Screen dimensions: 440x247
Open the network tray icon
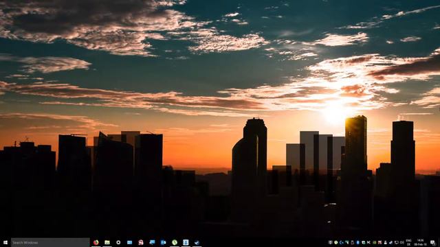tap(397, 242)
